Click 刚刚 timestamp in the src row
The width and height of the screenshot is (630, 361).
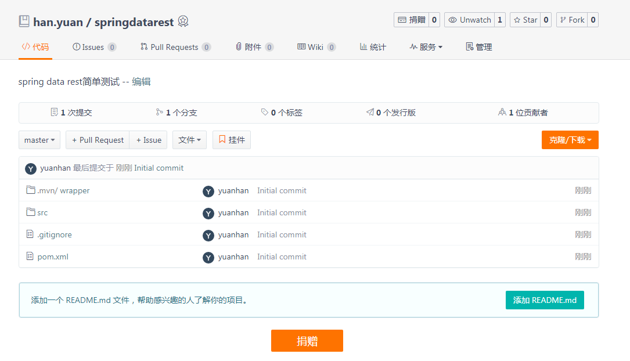pos(583,213)
